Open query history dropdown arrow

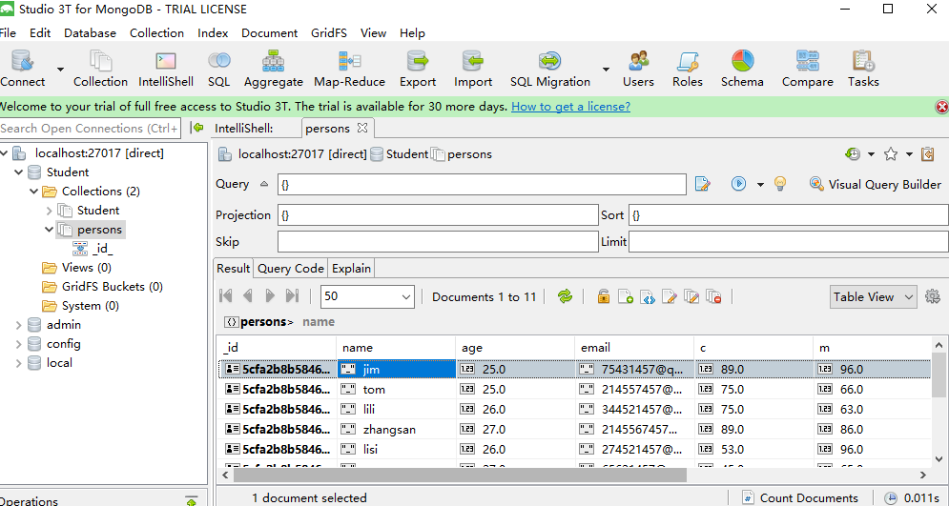pos(871,154)
